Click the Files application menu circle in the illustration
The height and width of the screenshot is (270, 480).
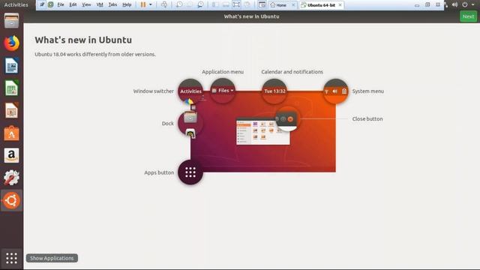tap(223, 91)
